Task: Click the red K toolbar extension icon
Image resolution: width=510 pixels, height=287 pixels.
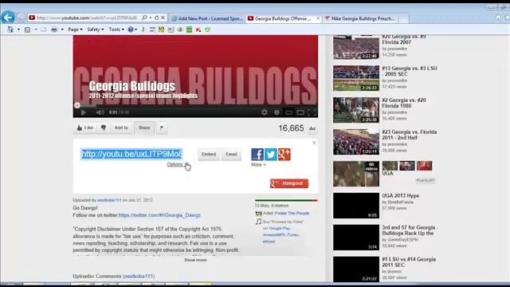Action: point(198,29)
